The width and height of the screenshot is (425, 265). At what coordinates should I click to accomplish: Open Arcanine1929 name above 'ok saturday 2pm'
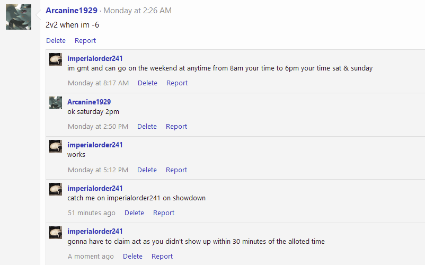[89, 102]
